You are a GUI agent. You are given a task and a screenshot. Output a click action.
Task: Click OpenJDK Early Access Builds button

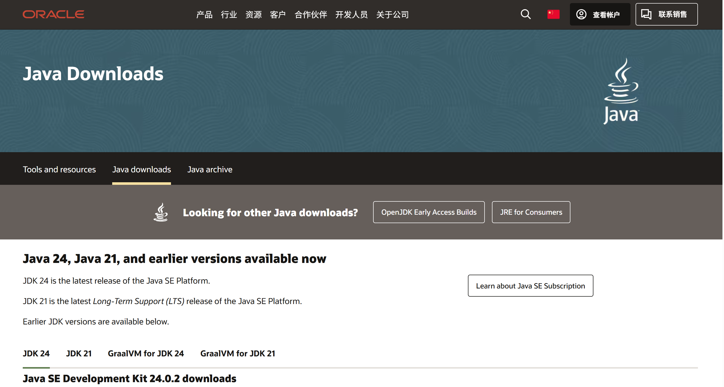coord(429,212)
